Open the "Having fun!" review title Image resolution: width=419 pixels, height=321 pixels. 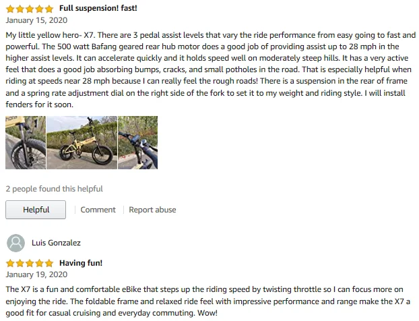pos(82,263)
